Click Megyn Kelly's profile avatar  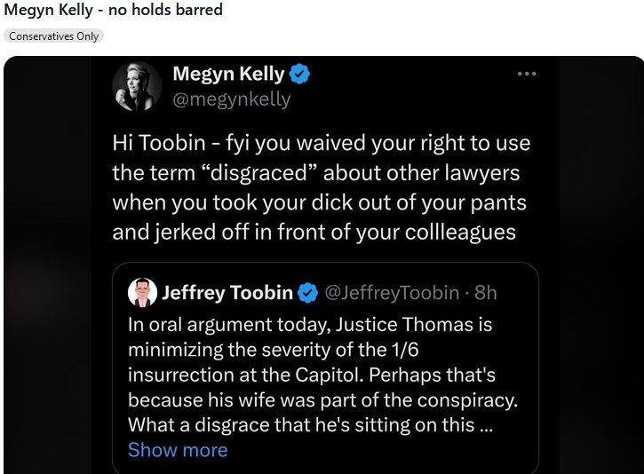tap(137, 86)
